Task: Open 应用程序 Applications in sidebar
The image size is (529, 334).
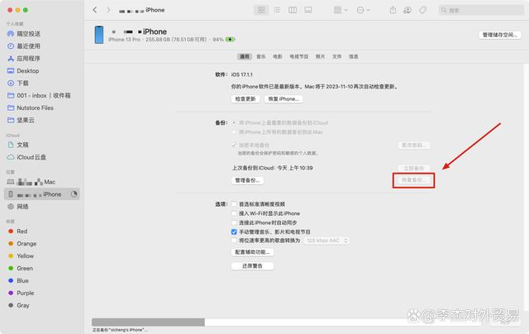Action: pyautogui.click(x=24, y=59)
